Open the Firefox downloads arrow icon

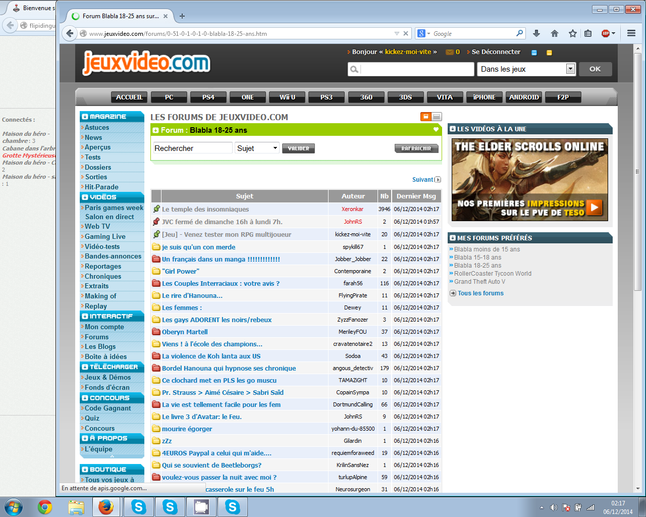pyautogui.click(x=536, y=33)
